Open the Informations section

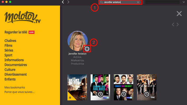point(14,60)
